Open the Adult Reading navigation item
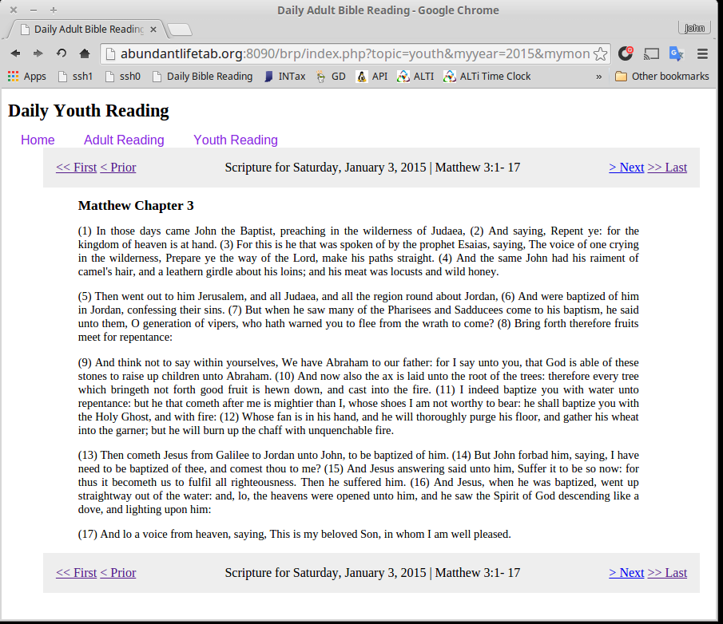The height and width of the screenshot is (624, 723). [124, 140]
